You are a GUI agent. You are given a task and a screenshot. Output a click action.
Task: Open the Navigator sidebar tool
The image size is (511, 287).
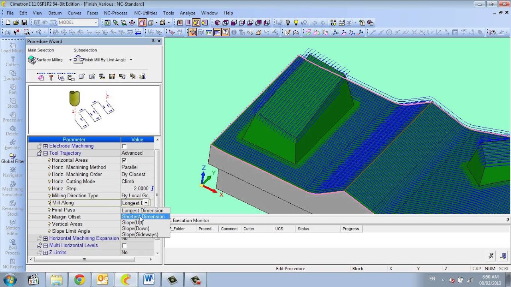(13, 172)
